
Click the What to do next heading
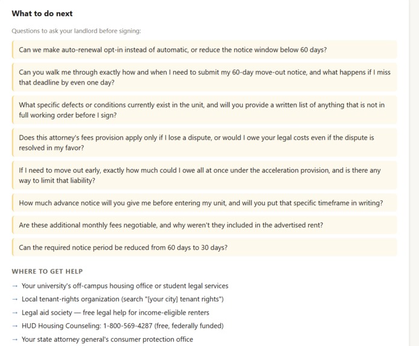tap(42, 13)
